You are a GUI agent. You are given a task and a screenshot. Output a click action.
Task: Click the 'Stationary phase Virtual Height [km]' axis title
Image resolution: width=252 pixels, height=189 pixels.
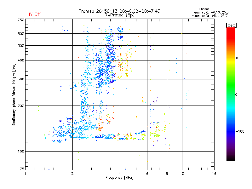click(14, 95)
